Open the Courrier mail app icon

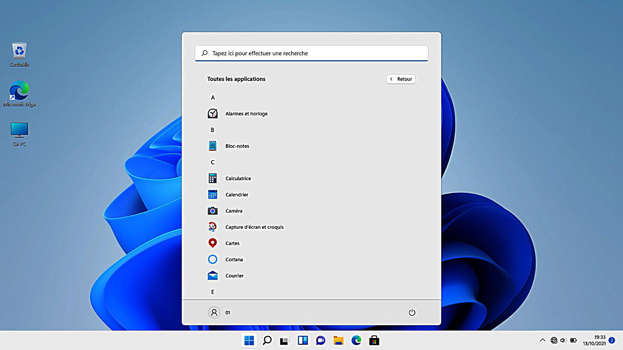[x=213, y=275]
